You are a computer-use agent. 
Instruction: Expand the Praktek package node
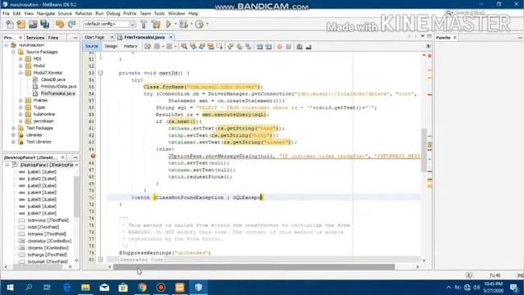pyautogui.click(x=20, y=100)
